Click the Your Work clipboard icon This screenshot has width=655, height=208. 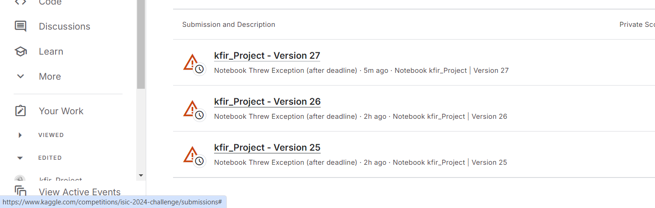[20, 111]
